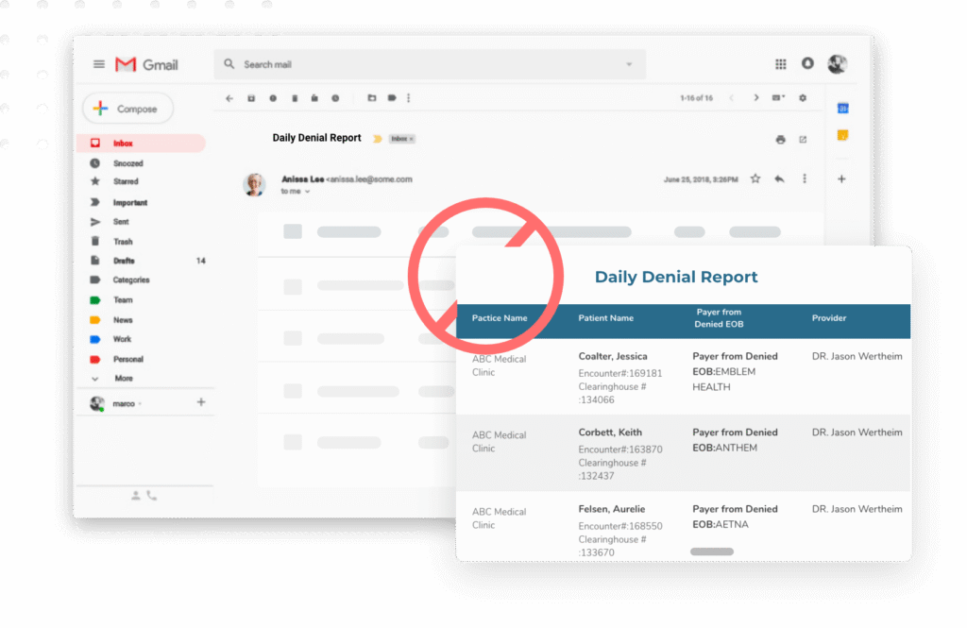
Task: Start a new chat with plus button
Action: (x=201, y=402)
